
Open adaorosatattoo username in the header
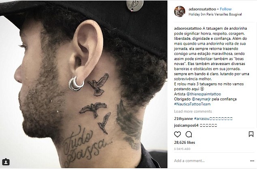point(202,9)
